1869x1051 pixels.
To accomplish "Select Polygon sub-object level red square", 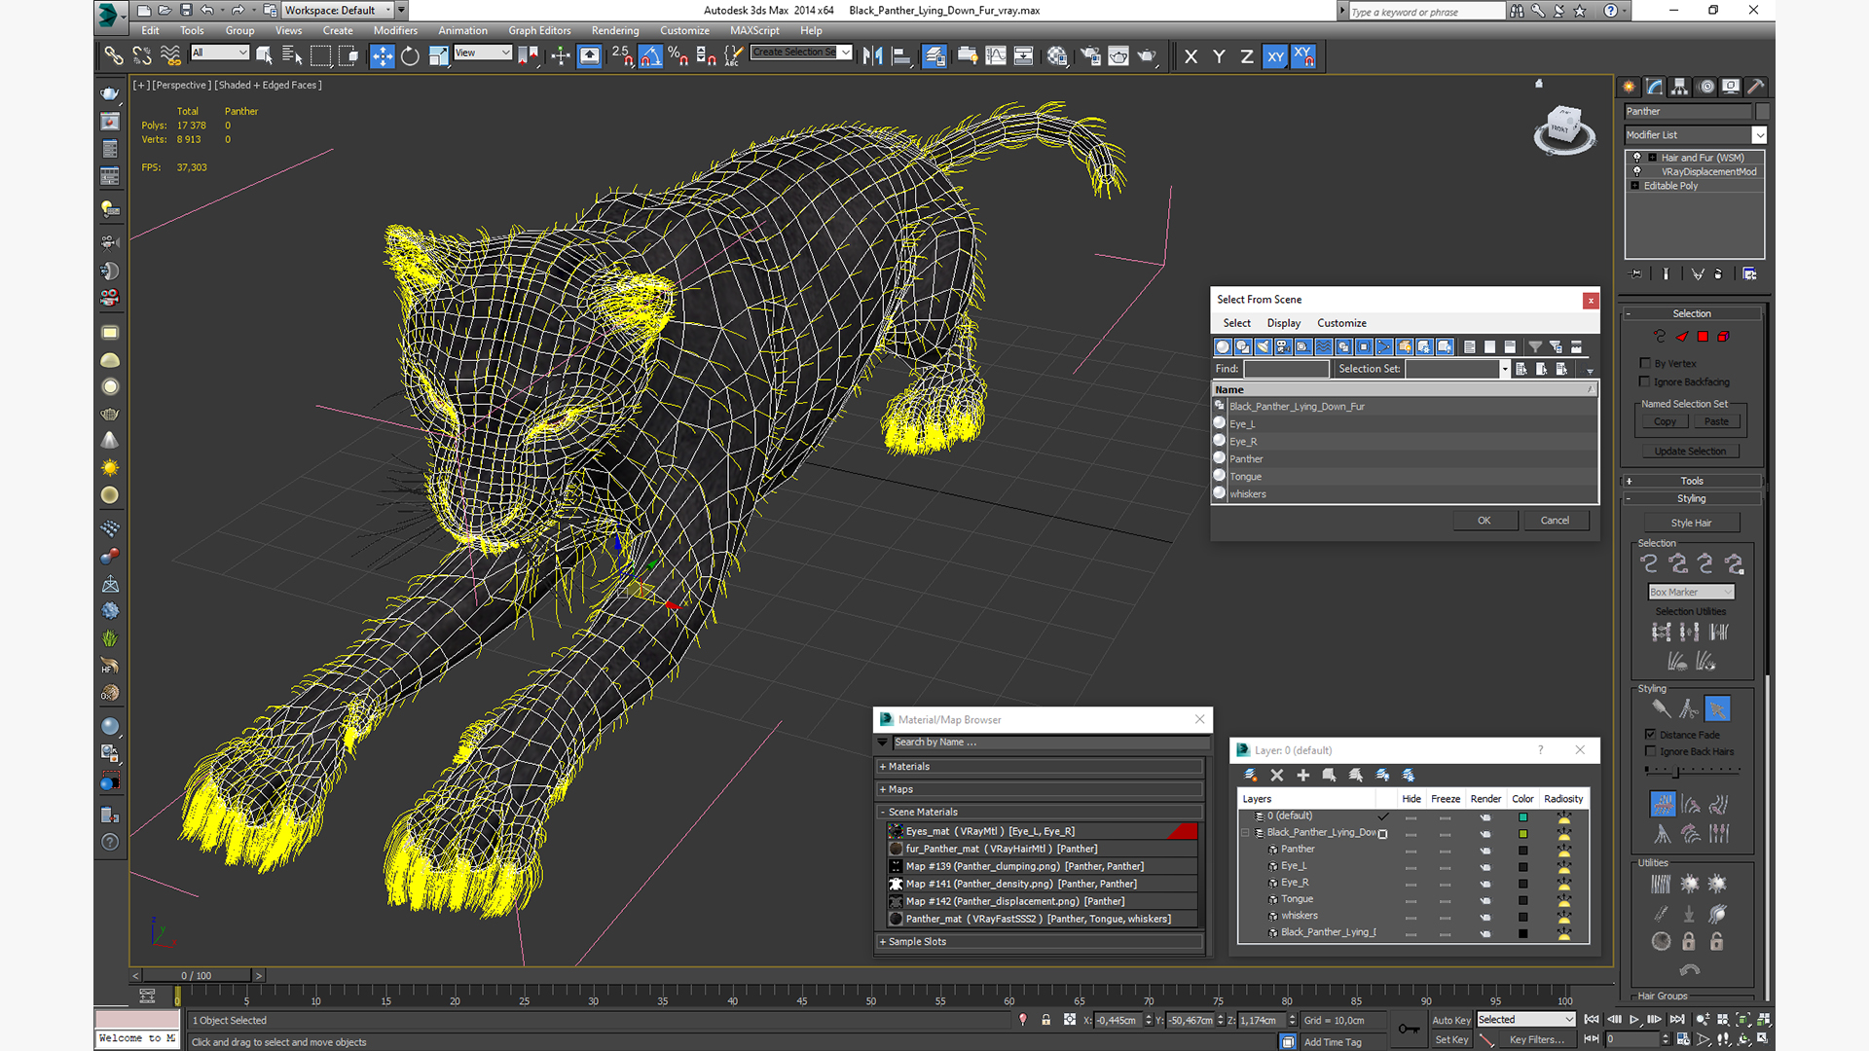I will pyautogui.click(x=1703, y=337).
